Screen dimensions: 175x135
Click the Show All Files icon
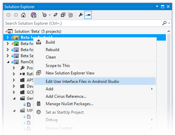(70, 15)
